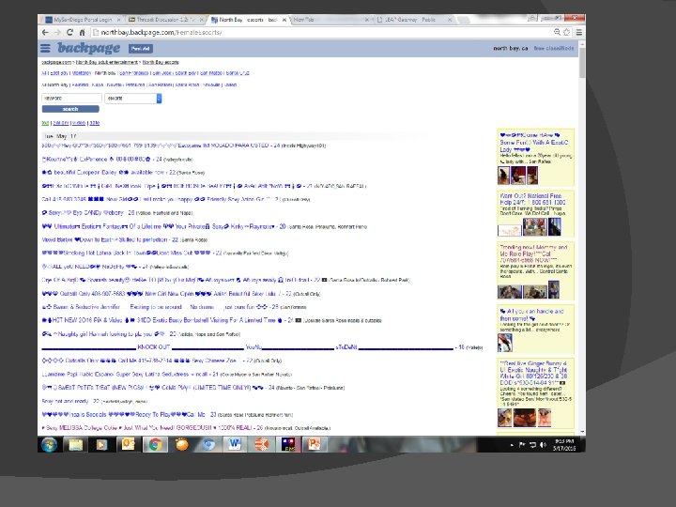676x507 pixels.
Task: Open the Windows Start button
Action: coord(49,444)
